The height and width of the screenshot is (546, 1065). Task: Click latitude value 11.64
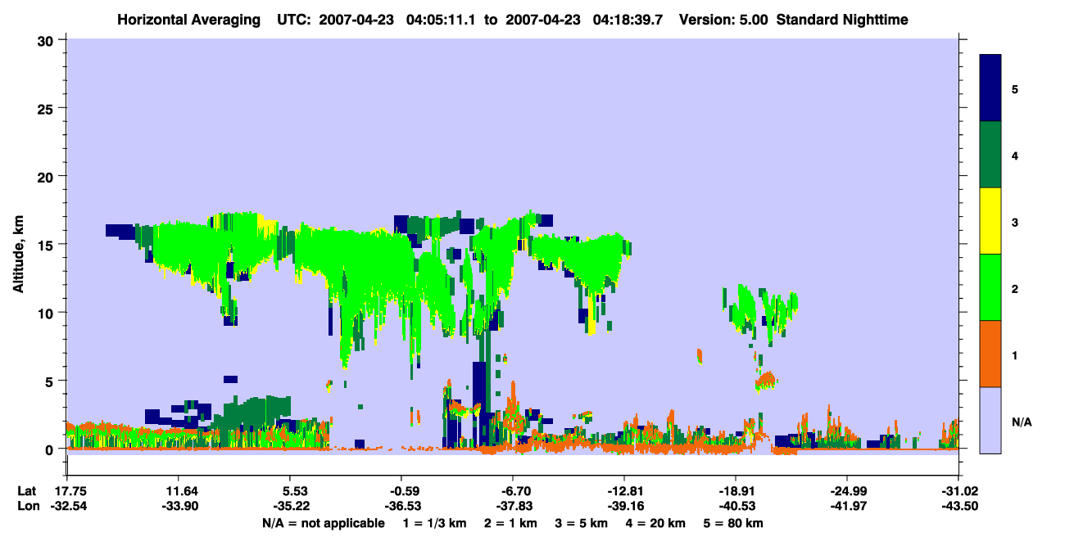tap(179, 491)
